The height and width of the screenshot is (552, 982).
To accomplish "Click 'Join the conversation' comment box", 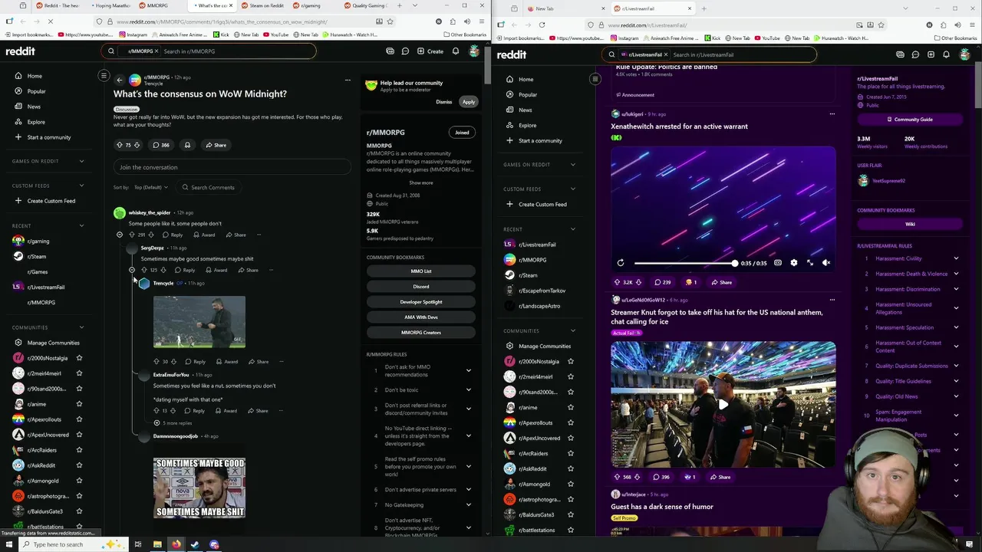I will click(232, 167).
